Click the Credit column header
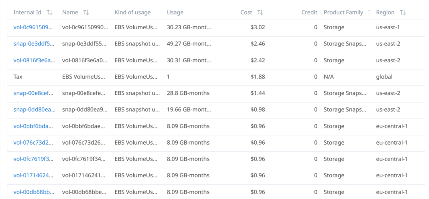This screenshot has width=429, height=199. coord(310,12)
